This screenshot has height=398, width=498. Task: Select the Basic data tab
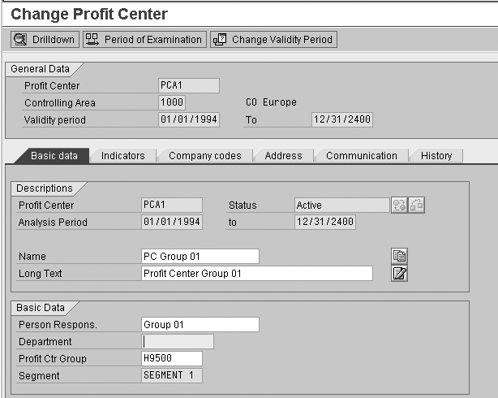(54, 156)
